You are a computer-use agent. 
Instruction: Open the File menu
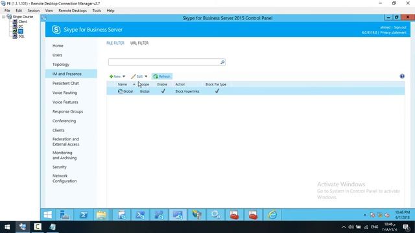(x=7, y=10)
